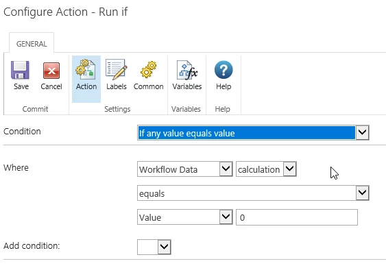Viewport: 386px width, 268px height.
Task: Click the comparison value field containing 0
Action: [297, 217]
